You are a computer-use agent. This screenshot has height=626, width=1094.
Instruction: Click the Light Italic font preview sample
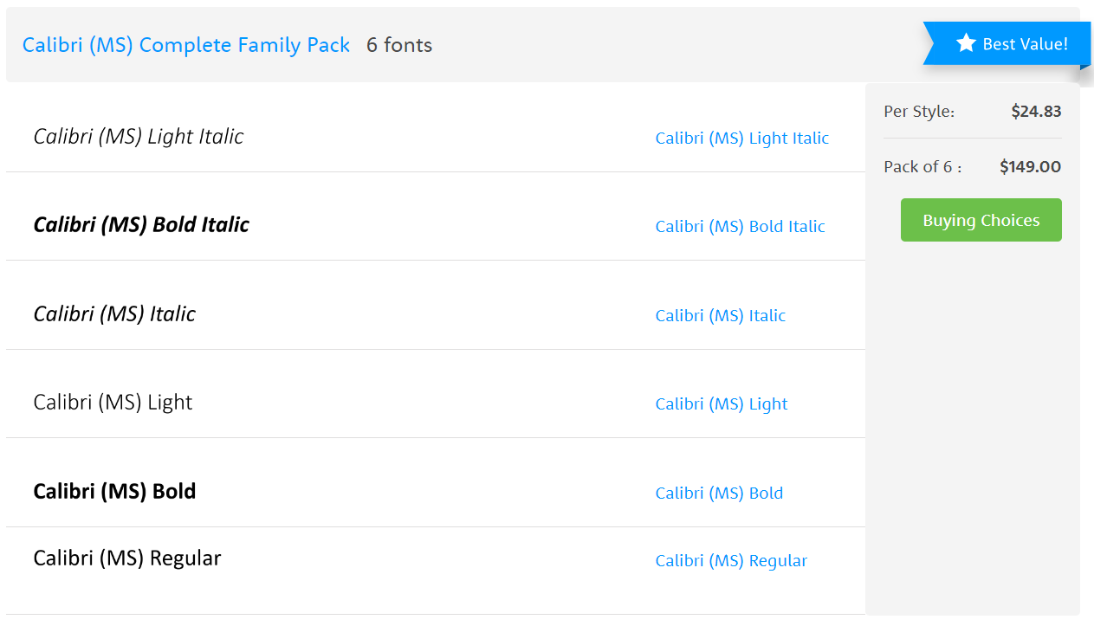tap(139, 136)
